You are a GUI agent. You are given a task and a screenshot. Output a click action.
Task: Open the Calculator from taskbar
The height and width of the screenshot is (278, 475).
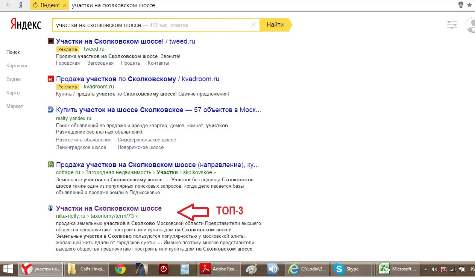point(185,269)
